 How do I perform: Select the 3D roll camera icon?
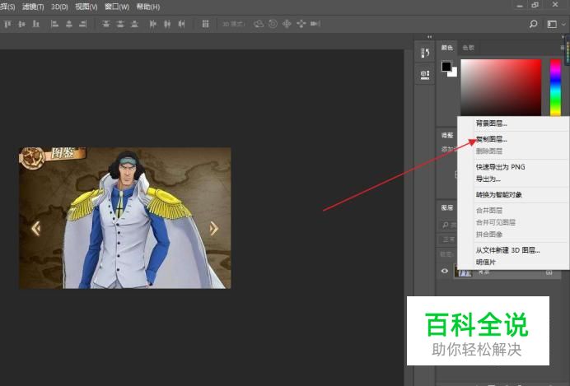coord(273,24)
